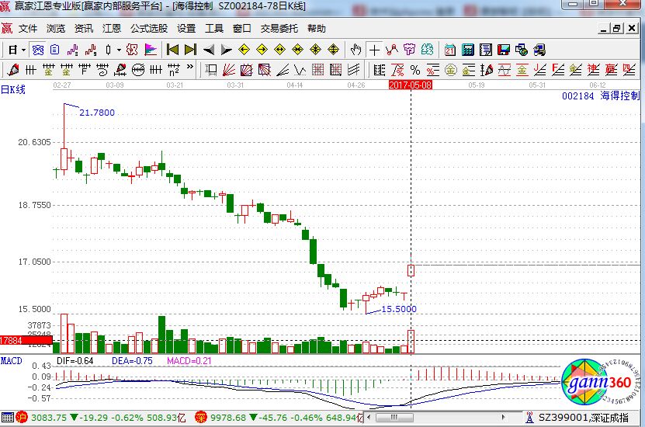Click the percent symbol drawing tool

415,71
